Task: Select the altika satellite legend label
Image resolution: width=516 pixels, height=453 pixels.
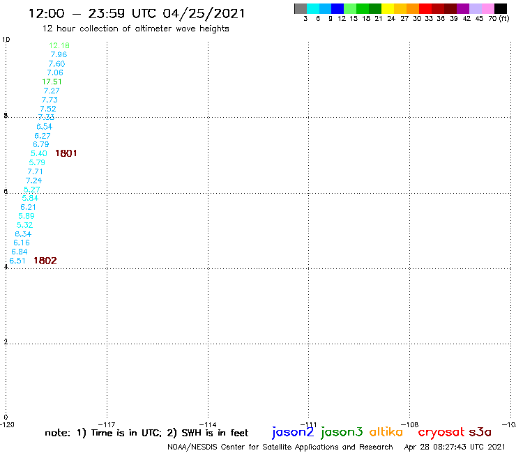Action: 386,432
